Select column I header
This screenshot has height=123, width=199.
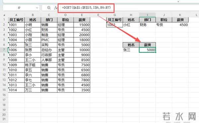[x=148, y=15]
